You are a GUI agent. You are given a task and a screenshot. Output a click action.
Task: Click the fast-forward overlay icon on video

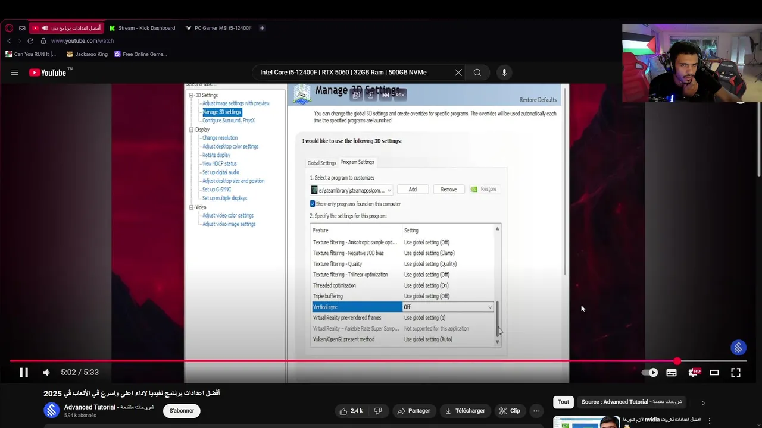tap(385, 95)
